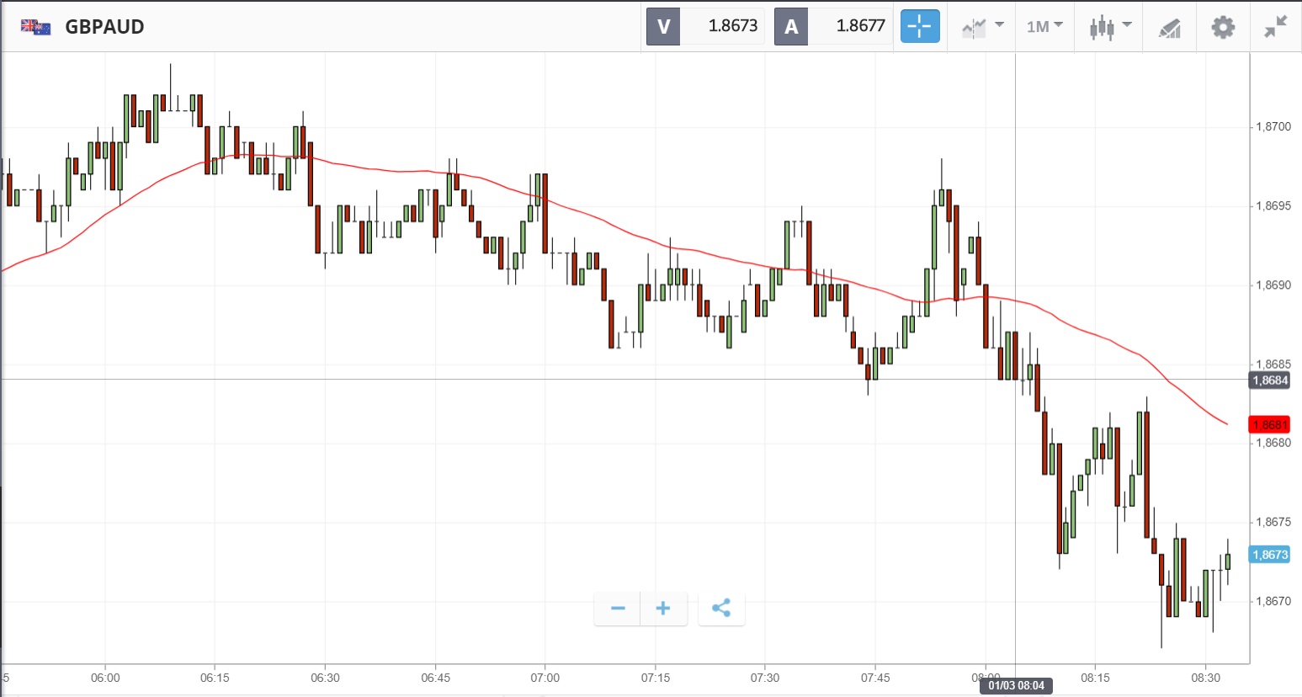
Task: Expand the candlestick chart type dropdown
Action: (1110, 27)
